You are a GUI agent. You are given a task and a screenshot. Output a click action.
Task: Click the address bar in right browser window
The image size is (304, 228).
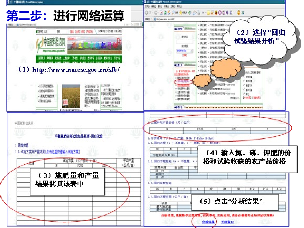(x=194, y=19)
